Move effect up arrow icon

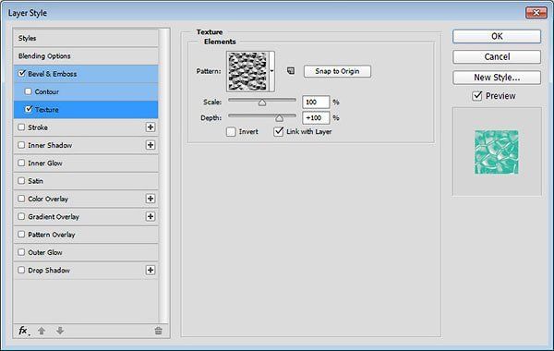(x=42, y=331)
